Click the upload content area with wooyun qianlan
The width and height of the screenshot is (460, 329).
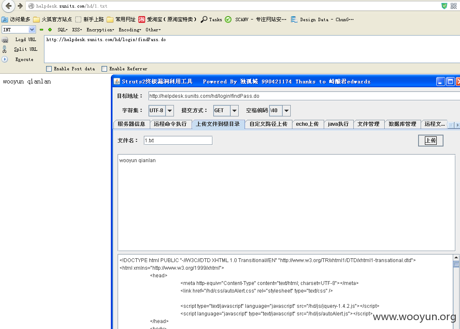pyautogui.click(x=286, y=202)
